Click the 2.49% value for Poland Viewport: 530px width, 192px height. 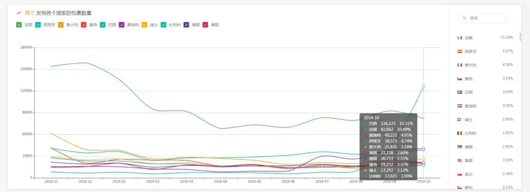pyautogui.click(x=508, y=173)
